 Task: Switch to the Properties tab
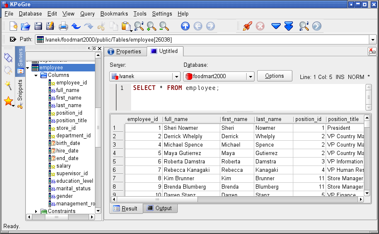[x=124, y=52]
